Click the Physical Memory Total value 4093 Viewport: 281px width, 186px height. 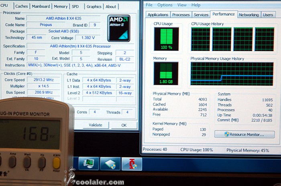pyautogui.click(x=202, y=100)
